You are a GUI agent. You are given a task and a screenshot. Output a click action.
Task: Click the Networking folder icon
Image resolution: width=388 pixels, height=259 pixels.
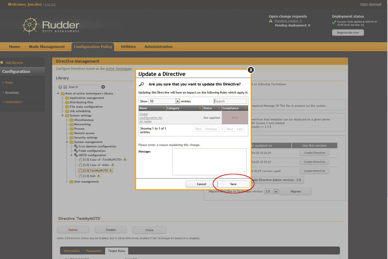[x=71, y=124]
